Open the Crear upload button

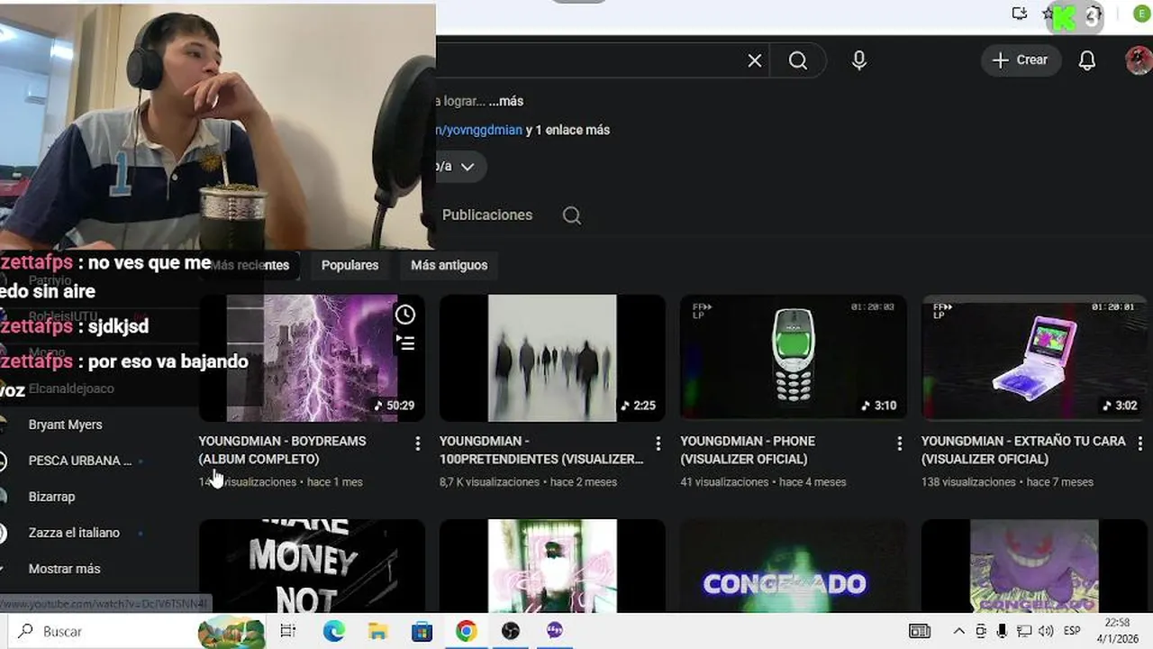[x=1021, y=60]
